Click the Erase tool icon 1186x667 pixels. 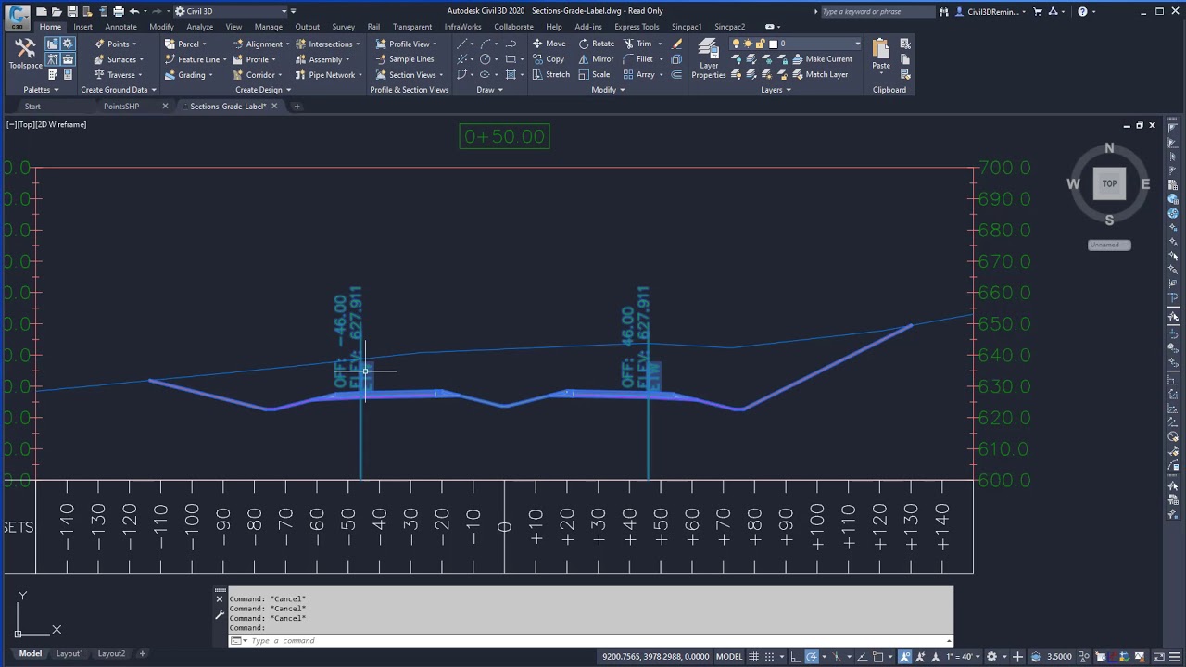click(676, 44)
